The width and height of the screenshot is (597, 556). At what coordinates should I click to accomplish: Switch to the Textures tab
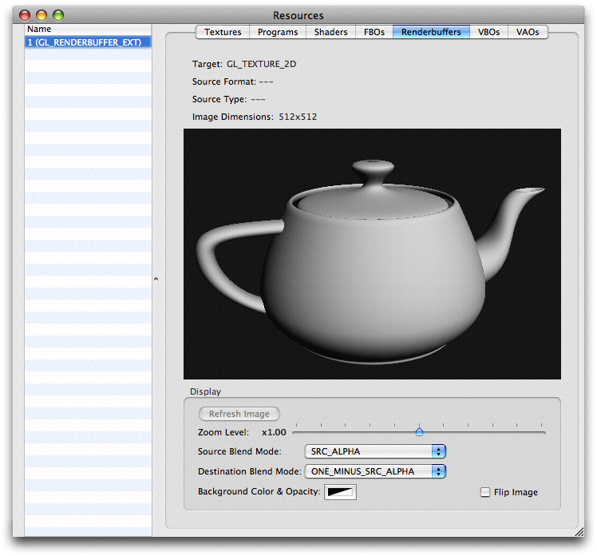tap(223, 32)
